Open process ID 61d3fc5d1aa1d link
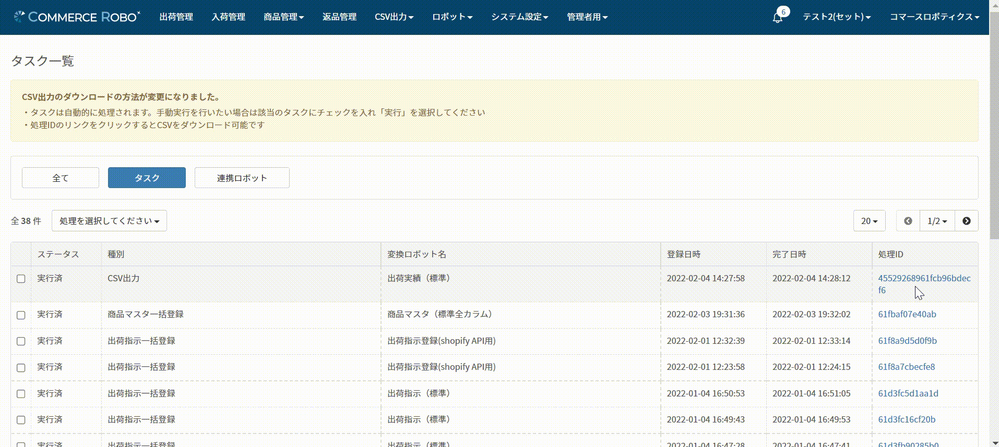Screen dimensions: 999x447 pos(908,393)
